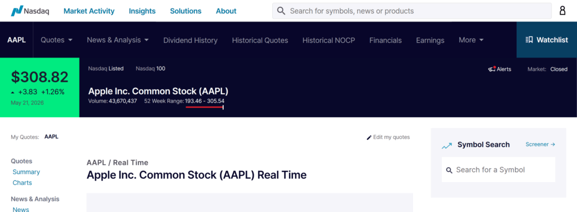Add to Watchlist button
577x212 pixels.
547,39
